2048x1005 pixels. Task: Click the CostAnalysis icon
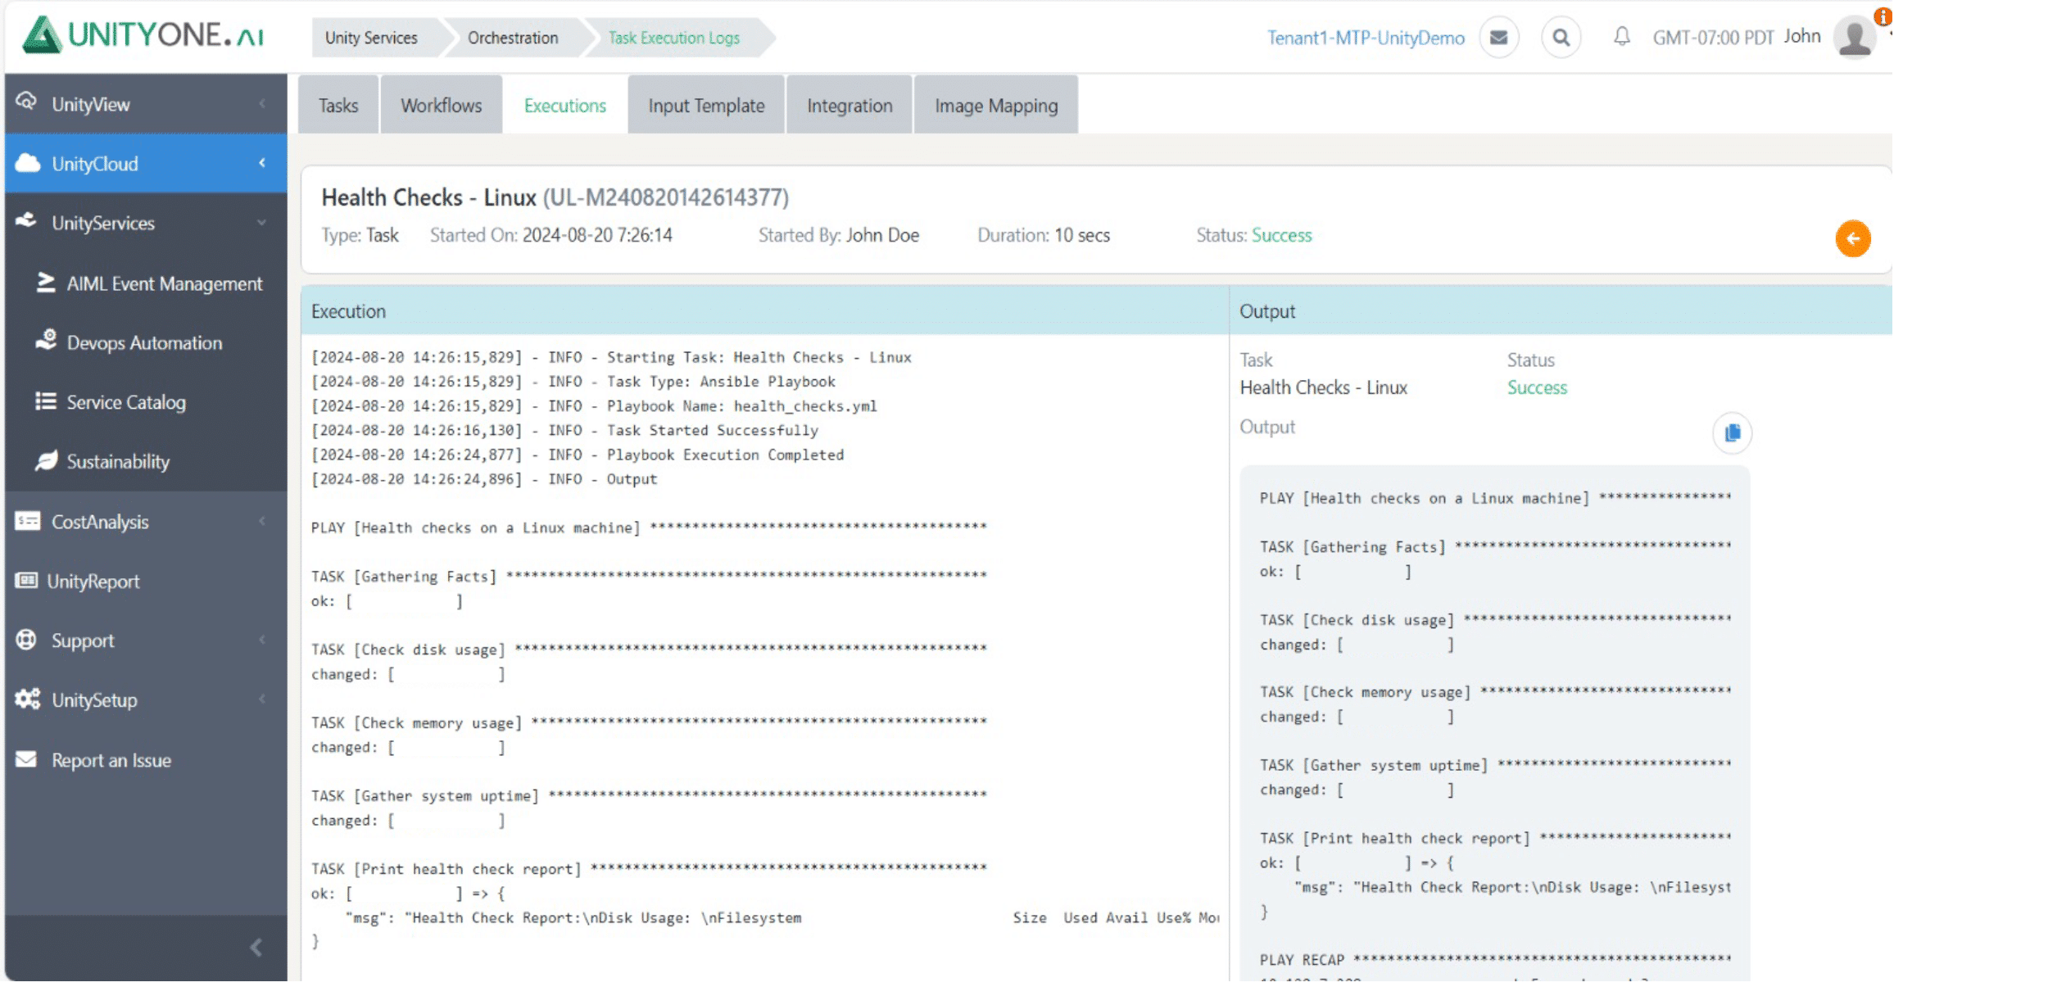click(x=27, y=521)
